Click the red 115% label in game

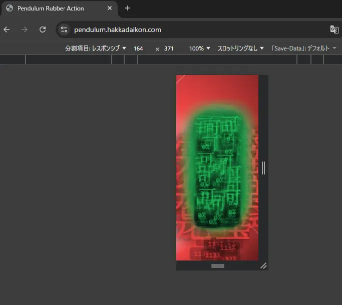[x=228, y=247]
